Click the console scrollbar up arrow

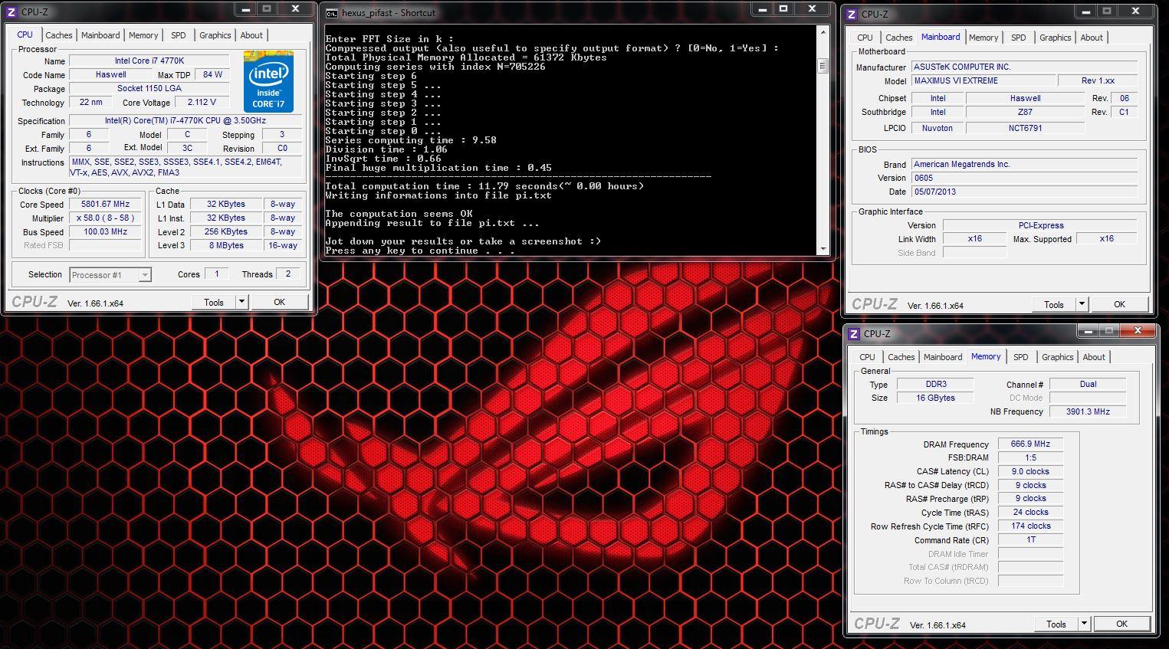point(823,31)
